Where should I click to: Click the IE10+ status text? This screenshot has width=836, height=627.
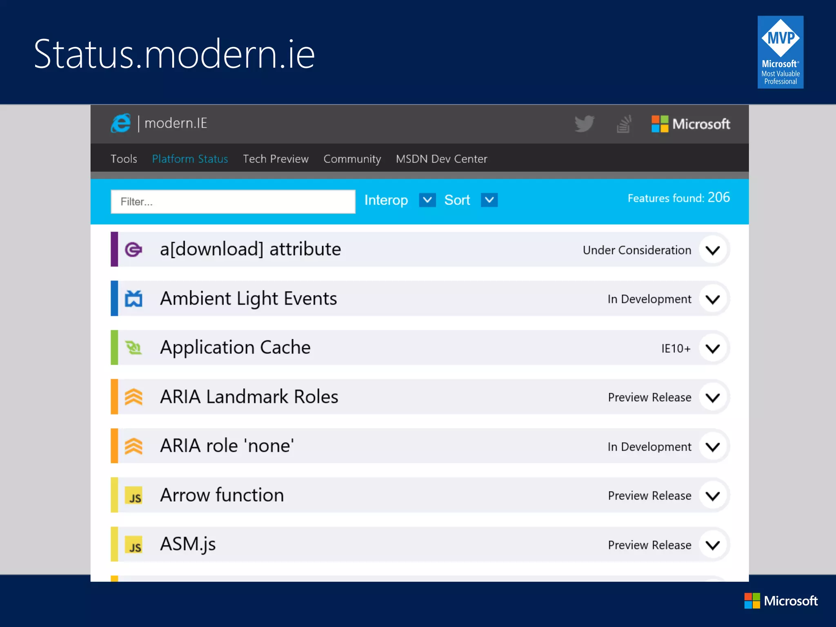coord(676,349)
